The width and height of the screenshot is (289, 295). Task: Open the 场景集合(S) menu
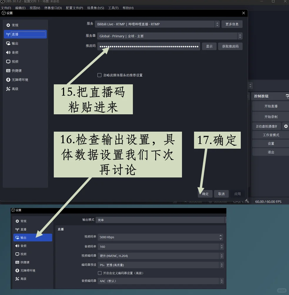point(95,8)
